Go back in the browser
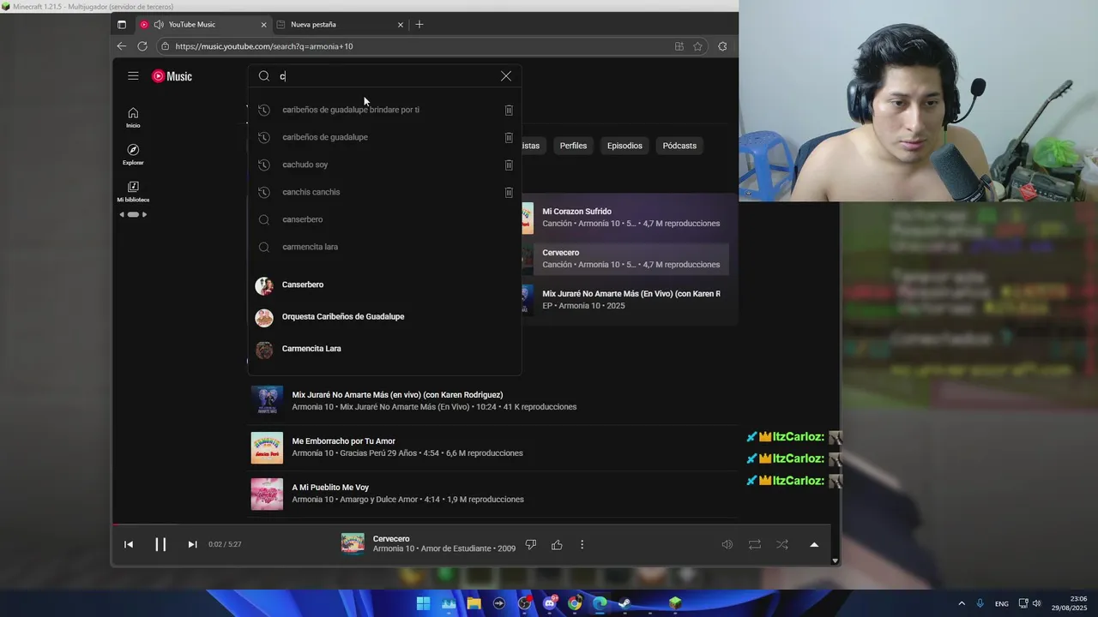 tap(122, 46)
